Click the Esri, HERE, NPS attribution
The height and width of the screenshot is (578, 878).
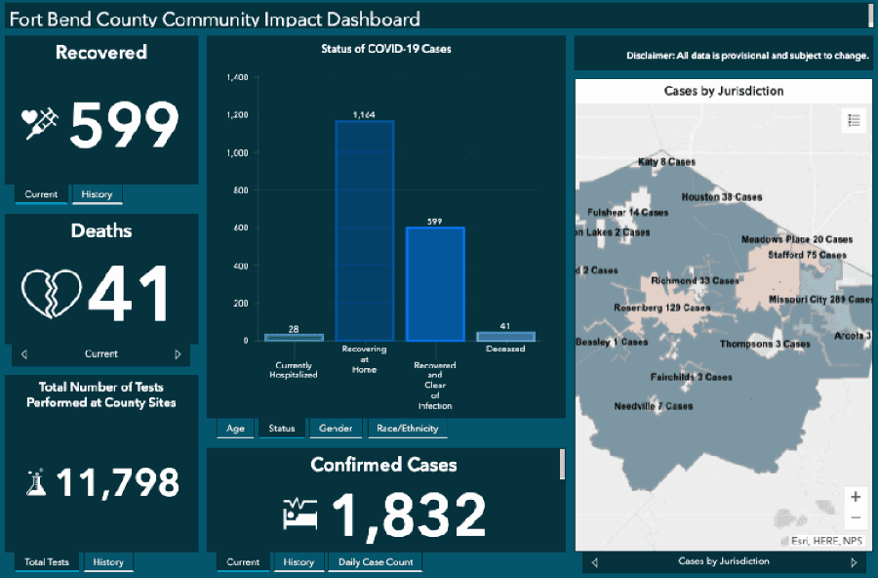click(x=826, y=541)
